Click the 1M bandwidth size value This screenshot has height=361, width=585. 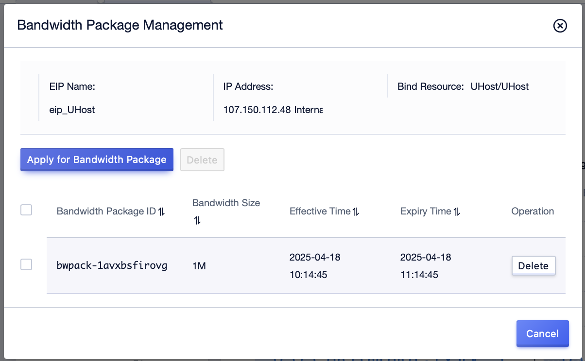coord(199,266)
